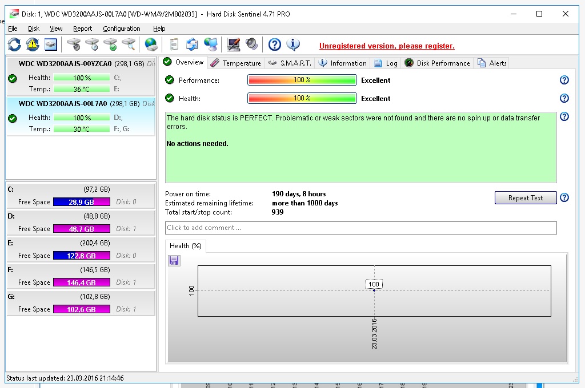Viewport: 585px width, 388px height.
Task: Click the info bubble icon in toolbar
Action: pyautogui.click(x=293, y=45)
